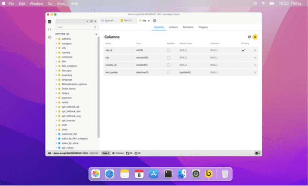Toggle Nullable checkbox for last_update
This screenshot has height=186, width=308.
coord(168,72)
